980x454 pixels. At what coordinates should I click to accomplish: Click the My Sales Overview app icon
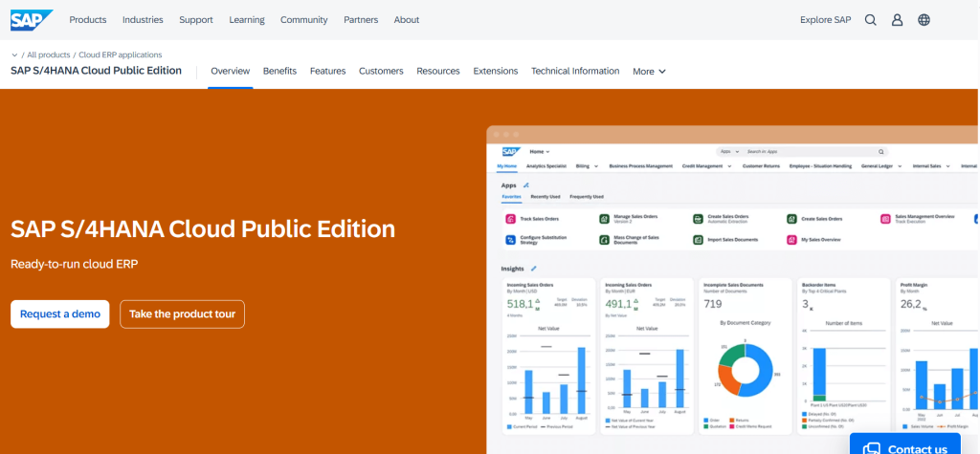click(791, 240)
